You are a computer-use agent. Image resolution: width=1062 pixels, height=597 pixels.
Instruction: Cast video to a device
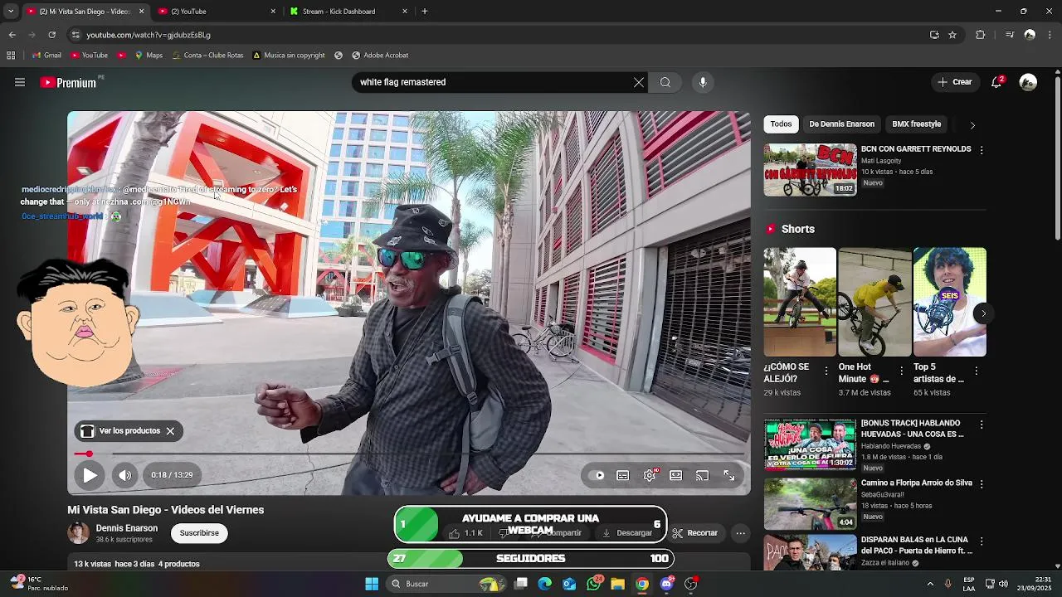pyautogui.click(x=703, y=475)
